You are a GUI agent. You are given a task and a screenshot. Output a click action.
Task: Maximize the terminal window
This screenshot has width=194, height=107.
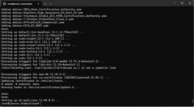tap(182, 3)
